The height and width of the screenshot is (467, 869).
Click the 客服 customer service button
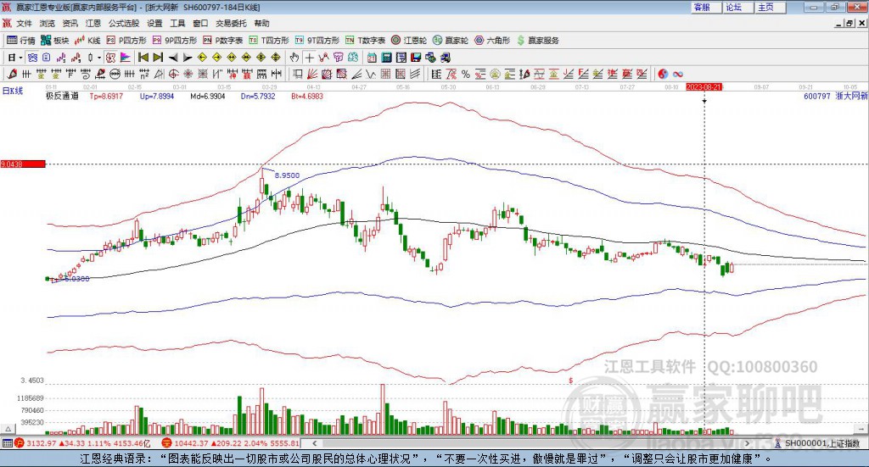pos(702,7)
